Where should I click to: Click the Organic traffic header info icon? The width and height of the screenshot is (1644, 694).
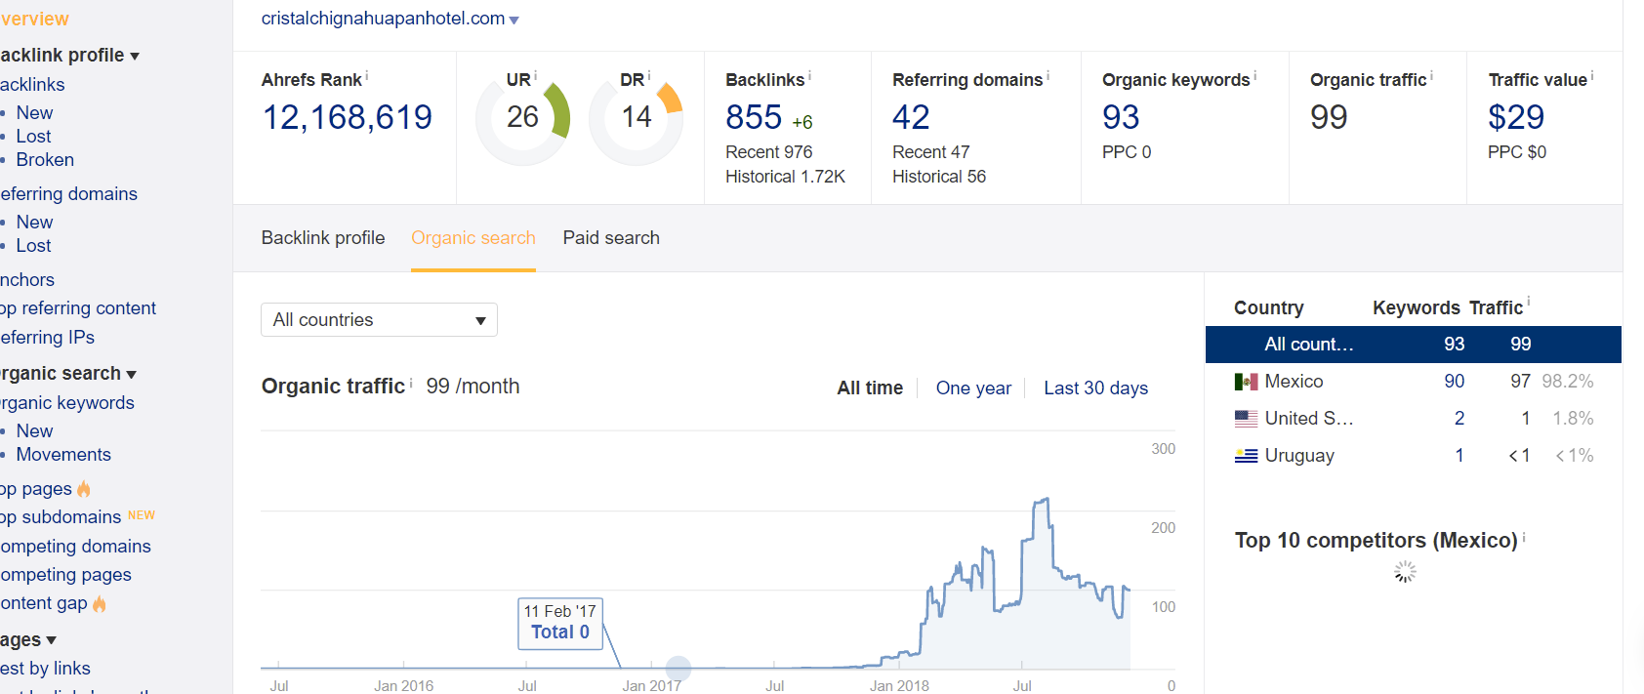tap(1432, 75)
